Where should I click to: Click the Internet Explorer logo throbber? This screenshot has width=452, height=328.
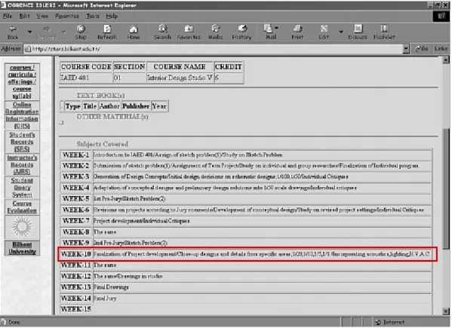click(441, 16)
